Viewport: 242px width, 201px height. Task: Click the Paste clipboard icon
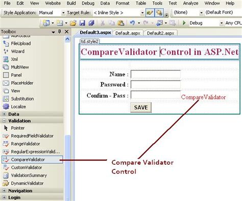click(x=120, y=23)
